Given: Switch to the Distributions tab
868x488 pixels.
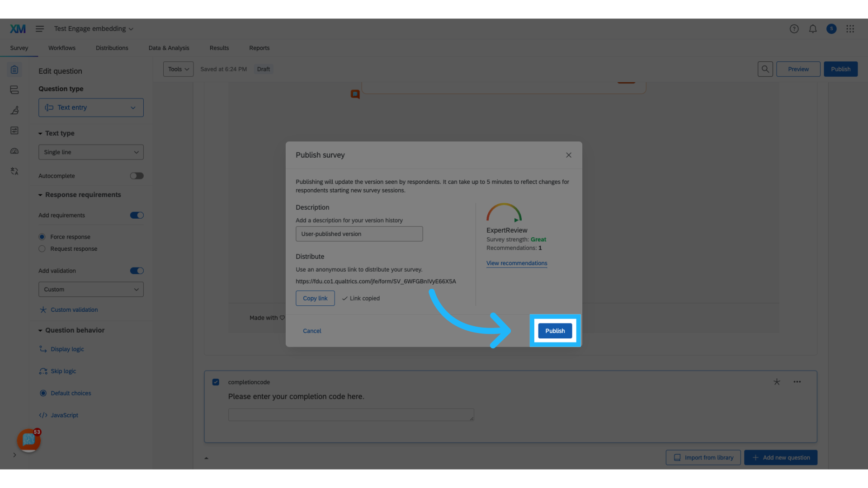Looking at the screenshot, I should [x=112, y=48].
